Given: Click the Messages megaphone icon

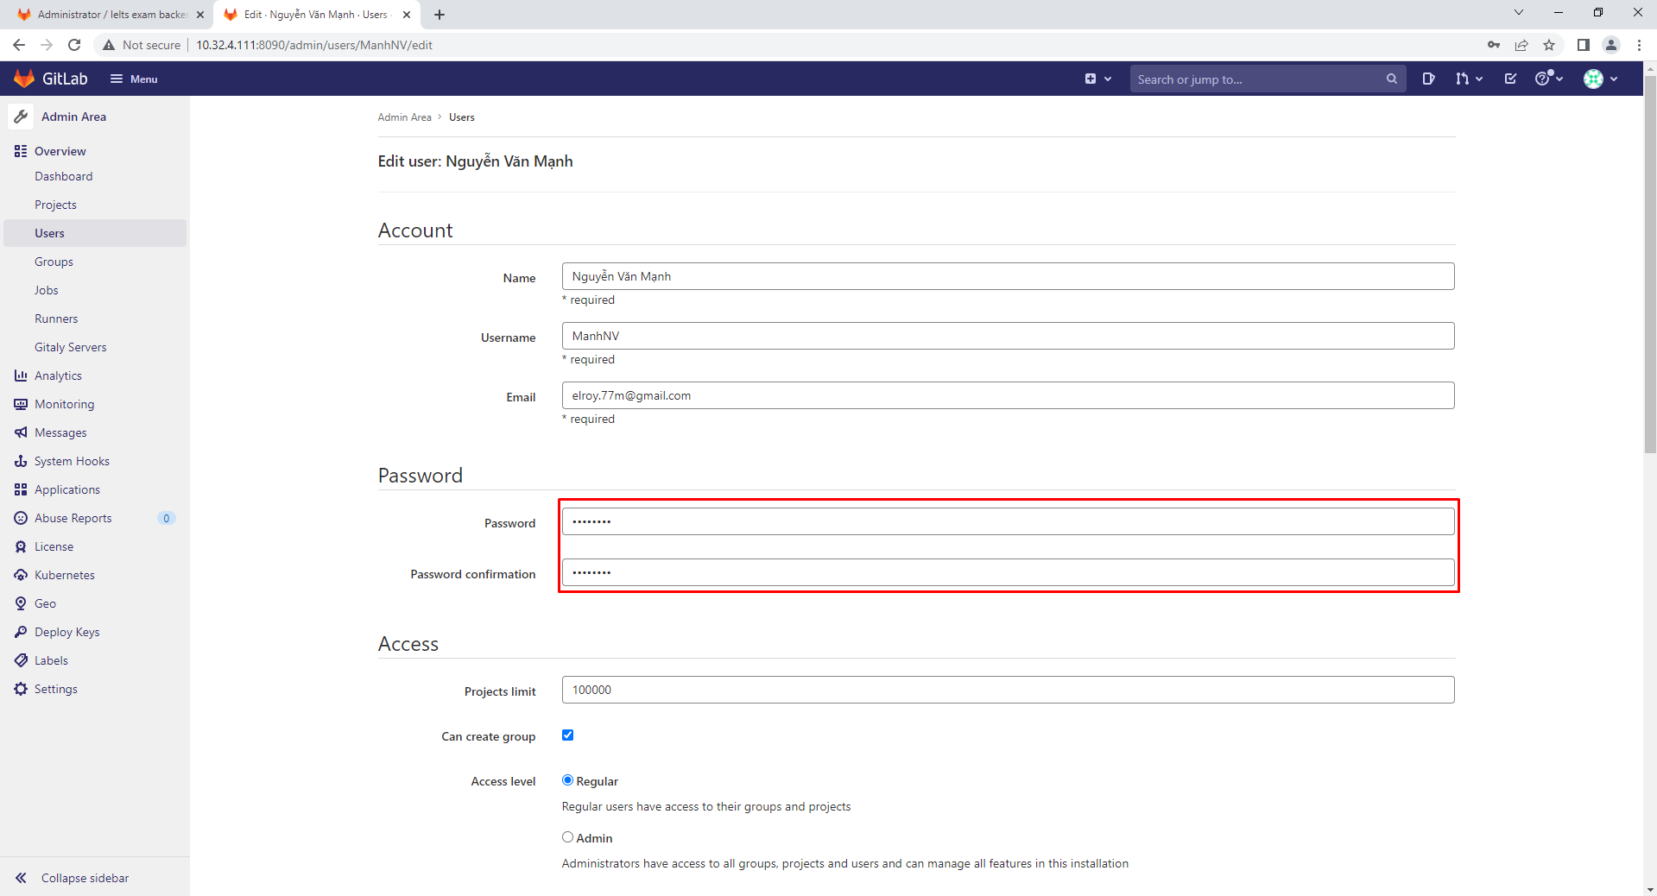Looking at the screenshot, I should click(21, 432).
